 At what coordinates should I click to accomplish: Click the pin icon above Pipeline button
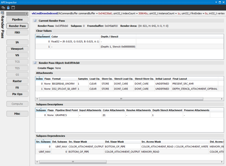tap(26, 14)
